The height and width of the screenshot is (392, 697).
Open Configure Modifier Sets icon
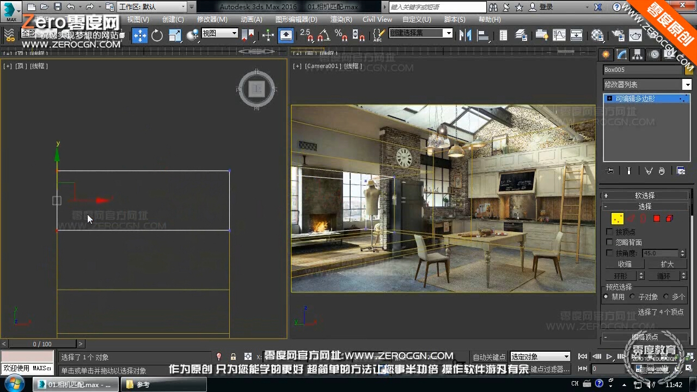pyautogui.click(x=681, y=171)
